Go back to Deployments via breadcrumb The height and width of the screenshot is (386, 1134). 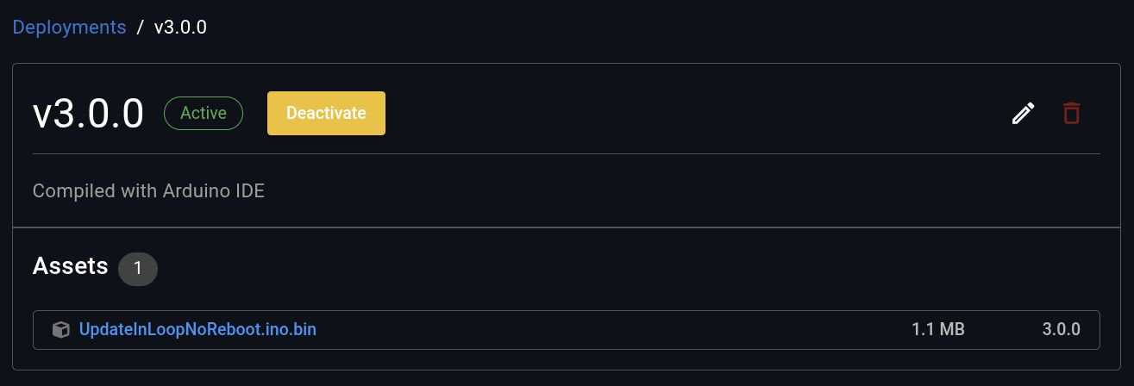click(69, 27)
